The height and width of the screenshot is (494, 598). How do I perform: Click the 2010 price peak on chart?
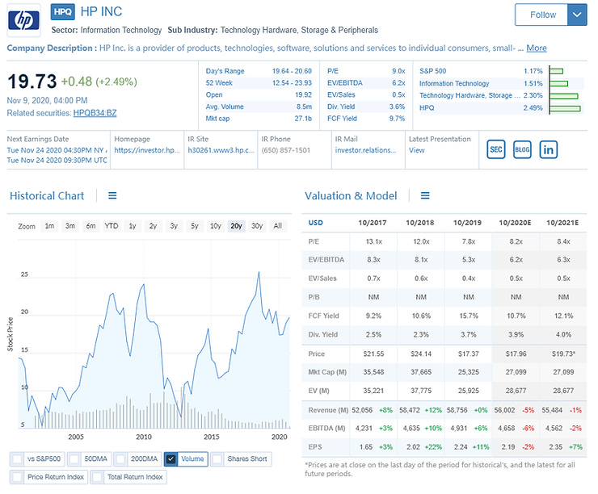click(x=144, y=284)
